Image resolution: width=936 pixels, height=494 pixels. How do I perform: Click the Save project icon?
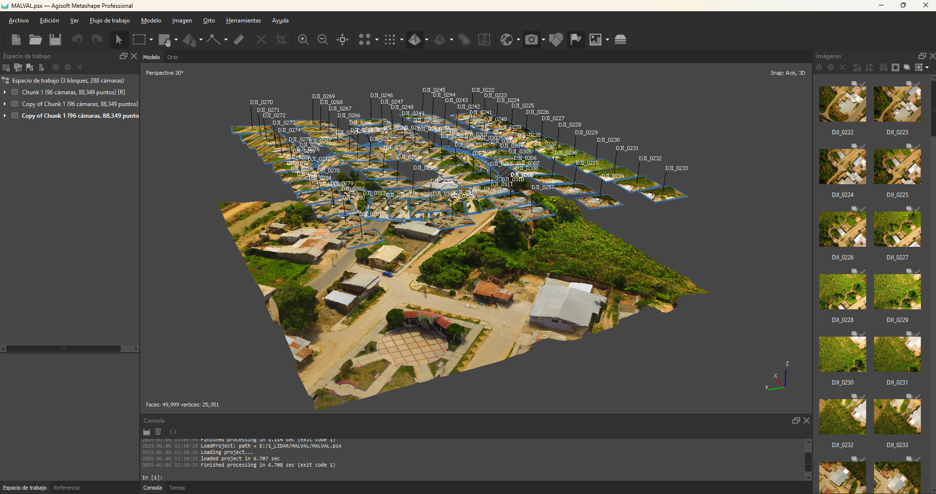pyautogui.click(x=55, y=40)
